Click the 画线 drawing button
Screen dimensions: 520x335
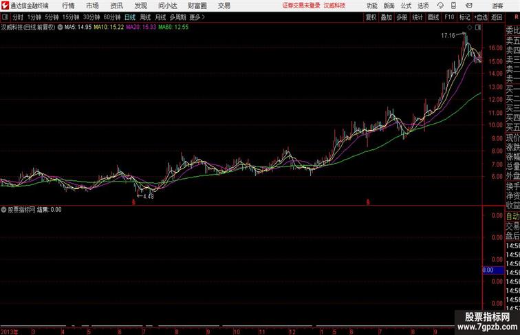(433, 17)
